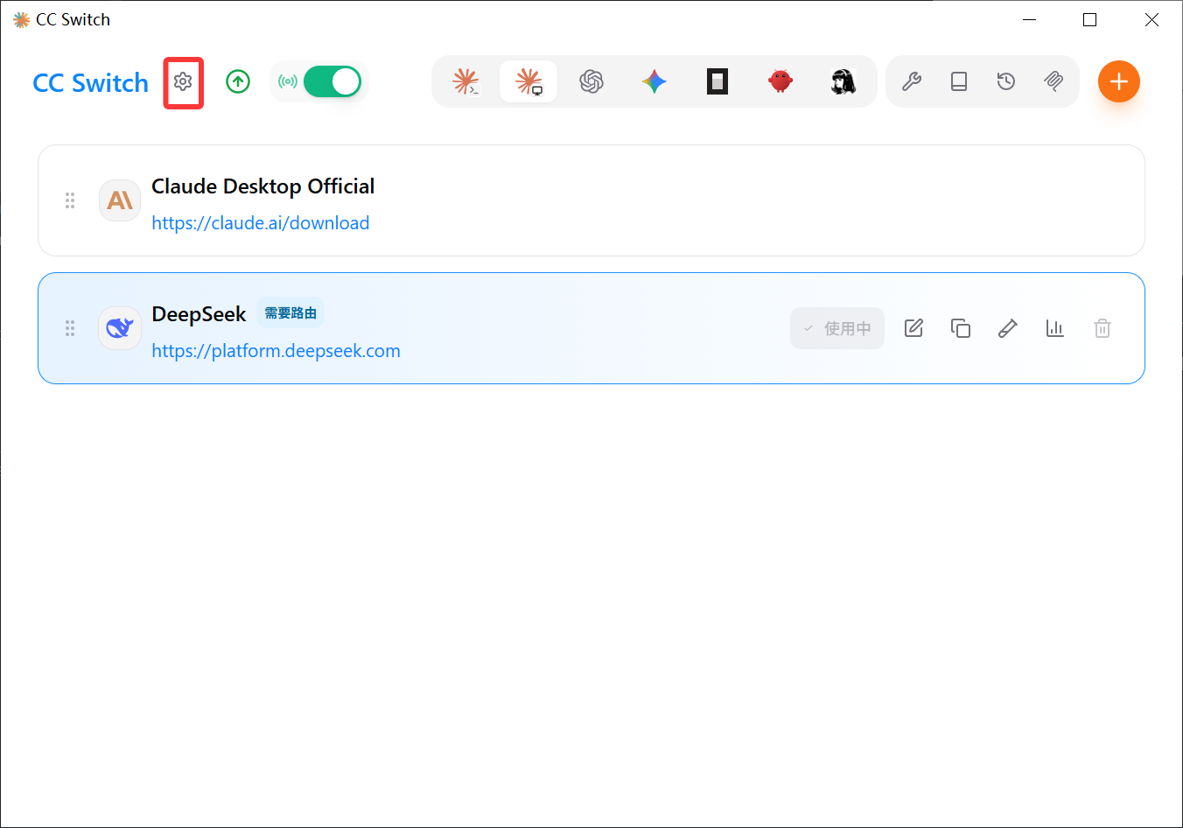The image size is (1183, 828).
Task: Select the DeepSeek provider name
Action: pos(199,314)
